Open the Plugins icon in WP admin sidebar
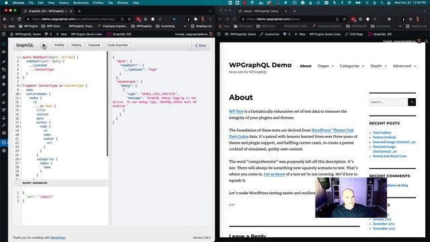The width and height of the screenshot is (430, 242). pos(4,102)
